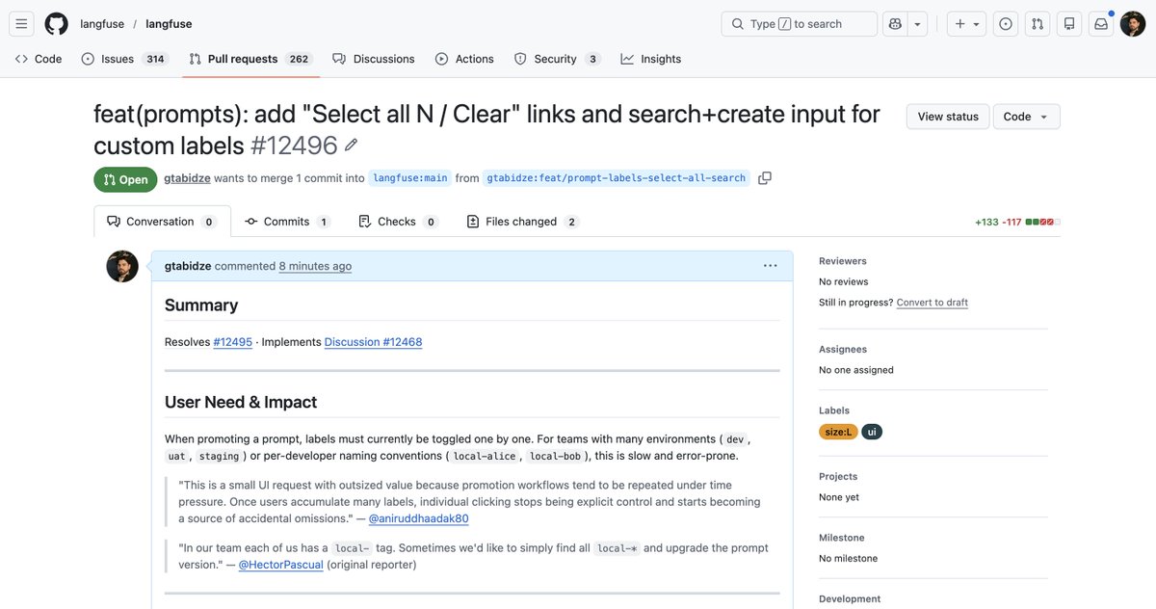Click the green Open status badge
This screenshot has width=1156, height=609.
[x=125, y=179]
